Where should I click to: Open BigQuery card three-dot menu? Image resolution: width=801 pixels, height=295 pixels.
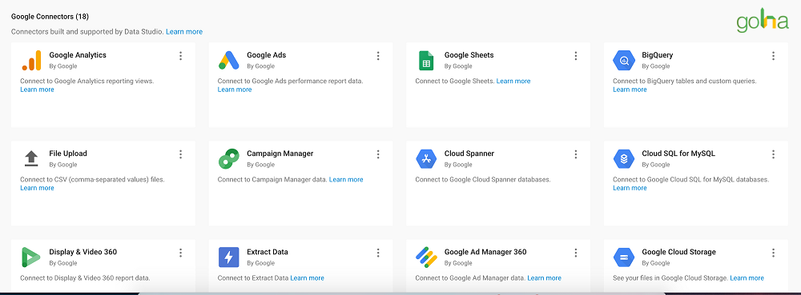(774, 56)
